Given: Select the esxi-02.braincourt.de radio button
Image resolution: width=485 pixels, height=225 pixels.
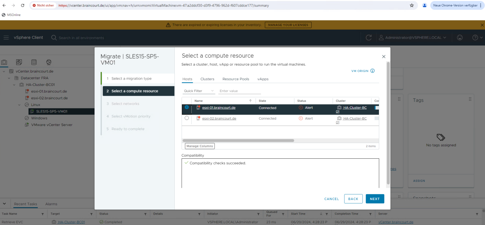Looking at the screenshot, I should (187, 118).
